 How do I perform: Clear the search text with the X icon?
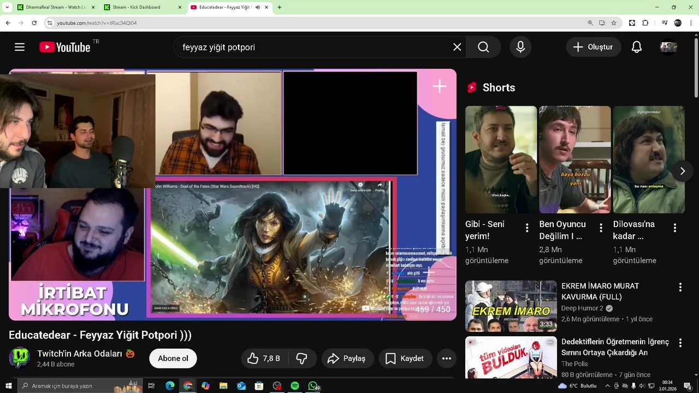(x=457, y=47)
